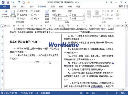Increase left indent with up stepper
Viewport: 128px width, 95px height.
pyautogui.click(x=67, y=14)
